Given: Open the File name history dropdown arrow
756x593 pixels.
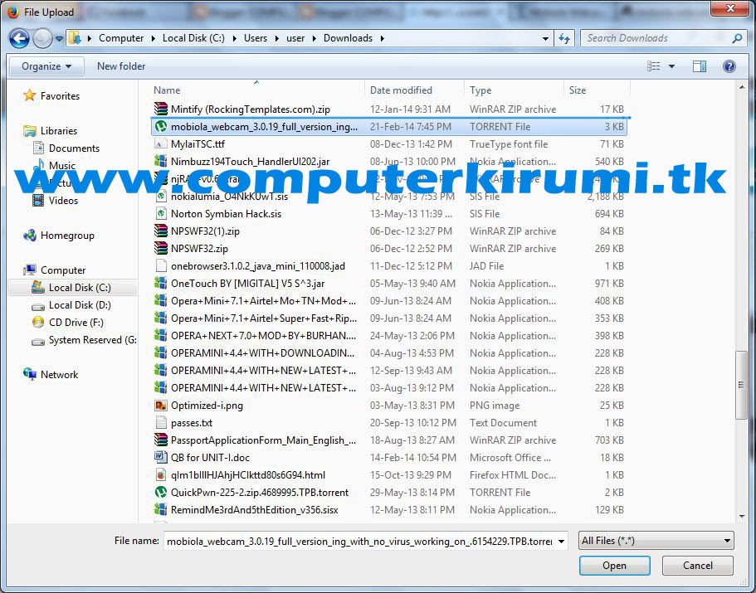Looking at the screenshot, I should pyautogui.click(x=561, y=542).
